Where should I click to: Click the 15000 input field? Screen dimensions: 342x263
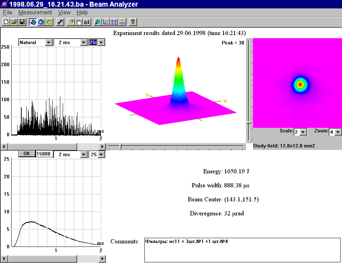click(44, 154)
